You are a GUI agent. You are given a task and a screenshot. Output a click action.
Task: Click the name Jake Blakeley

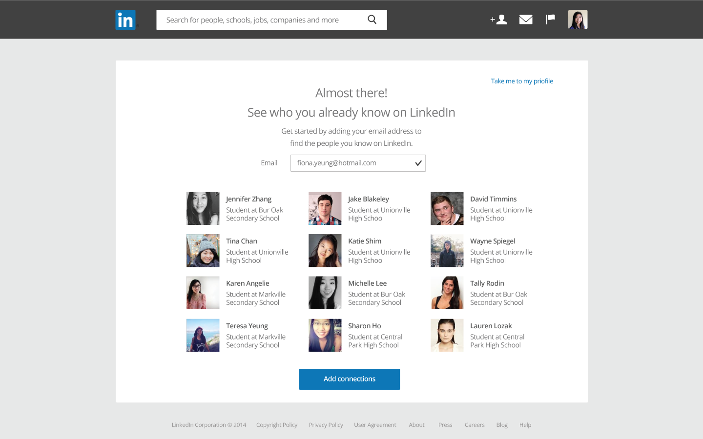369,199
